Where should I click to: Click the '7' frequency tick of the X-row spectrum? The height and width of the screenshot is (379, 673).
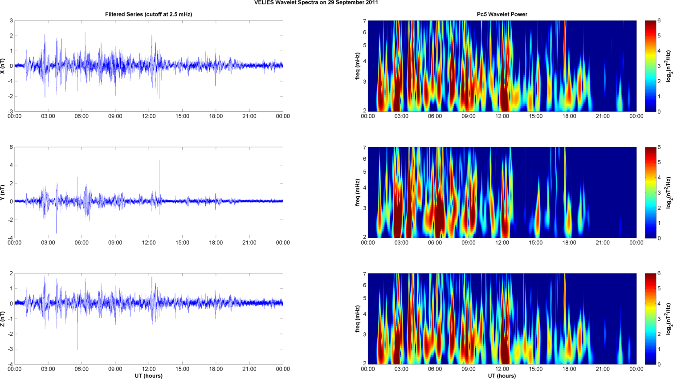tap(364, 21)
